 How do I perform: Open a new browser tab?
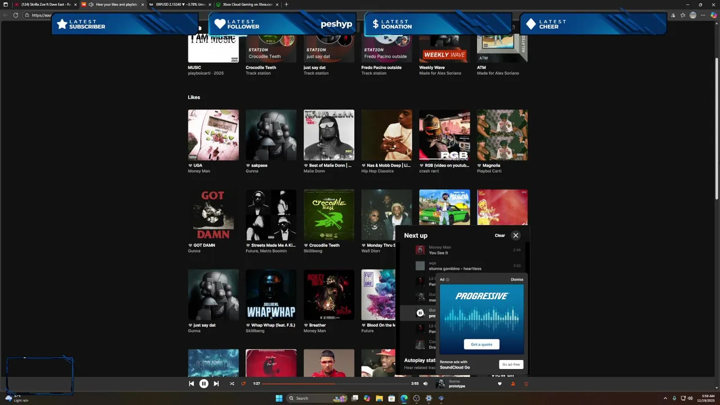coord(286,4)
